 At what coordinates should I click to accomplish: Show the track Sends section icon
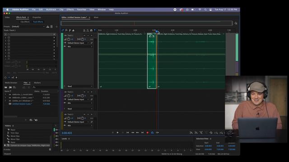click(x=70, y=30)
